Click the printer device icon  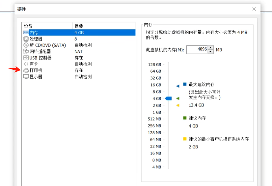[26, 70]
